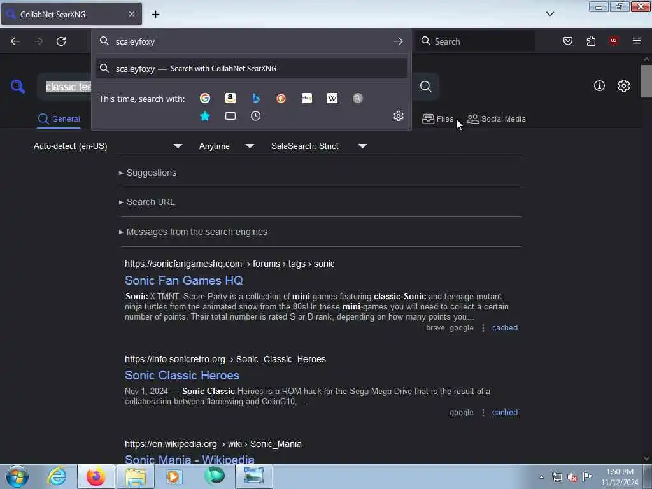Search history using the clock icon
652x489 pixels.
tap(256, 116)
